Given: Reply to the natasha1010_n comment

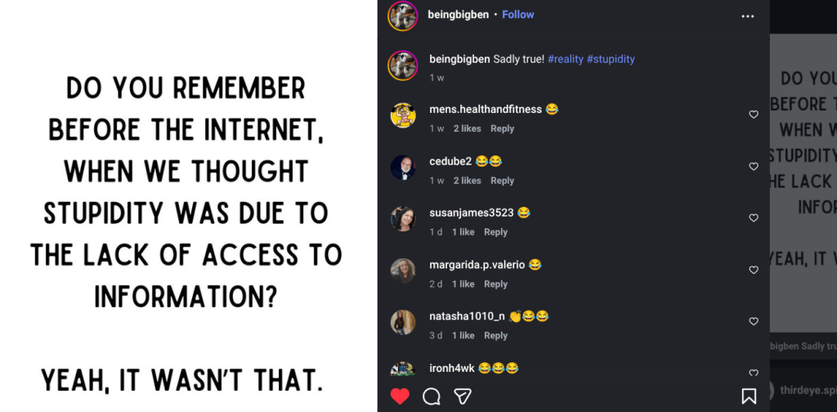Looking at the screenshot, I should (495, 335).
